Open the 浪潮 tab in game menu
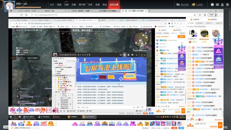Image resolution: width=231 pixels, height=130 pixels. coord(97,5)
